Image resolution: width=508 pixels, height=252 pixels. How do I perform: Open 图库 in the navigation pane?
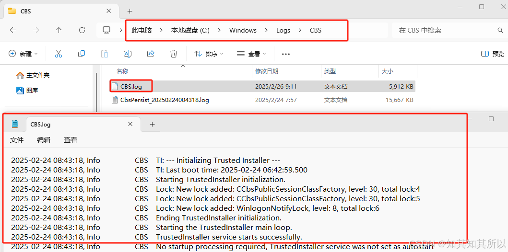tap(27, 90)
